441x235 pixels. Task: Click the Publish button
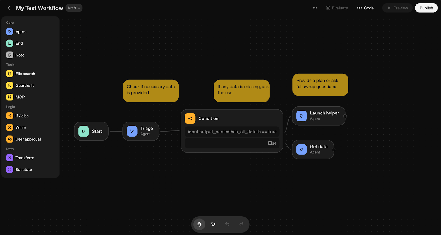click(x=426, y=8)
